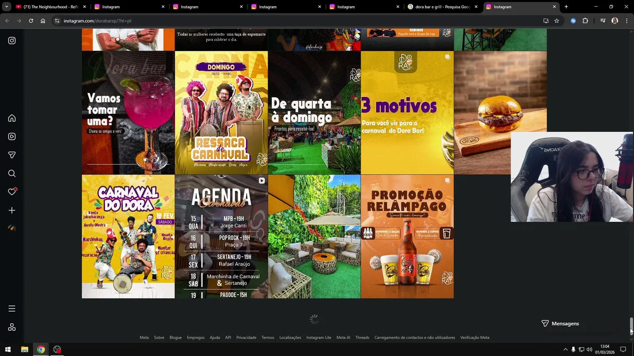The height and width of the screenshot is (356, 634).
Task: Open the Ressaca de Carnaval post
Action: pos(221,113)
